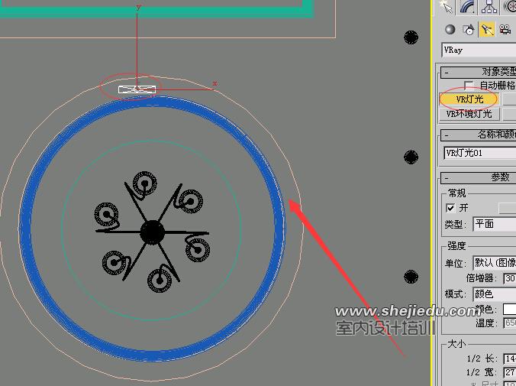Open the 单位 units dropdown

click(x=493, y=262)
